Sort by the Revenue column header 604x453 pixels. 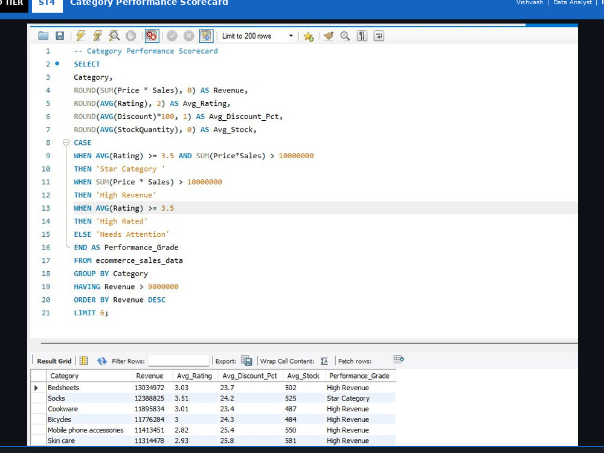pyautogui.click(x=152, y=376)
